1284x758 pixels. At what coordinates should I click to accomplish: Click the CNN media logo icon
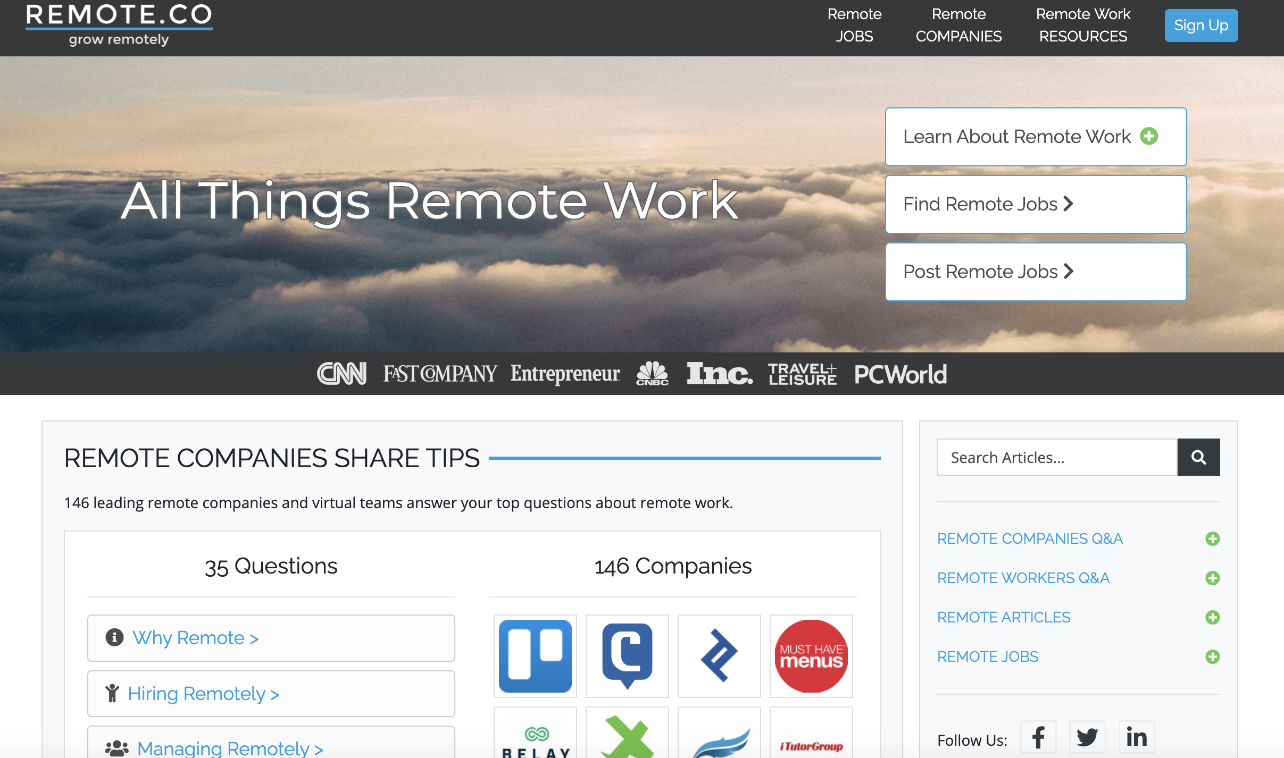coord(341,374)
